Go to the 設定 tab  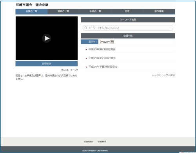click(x=127, y=11)
